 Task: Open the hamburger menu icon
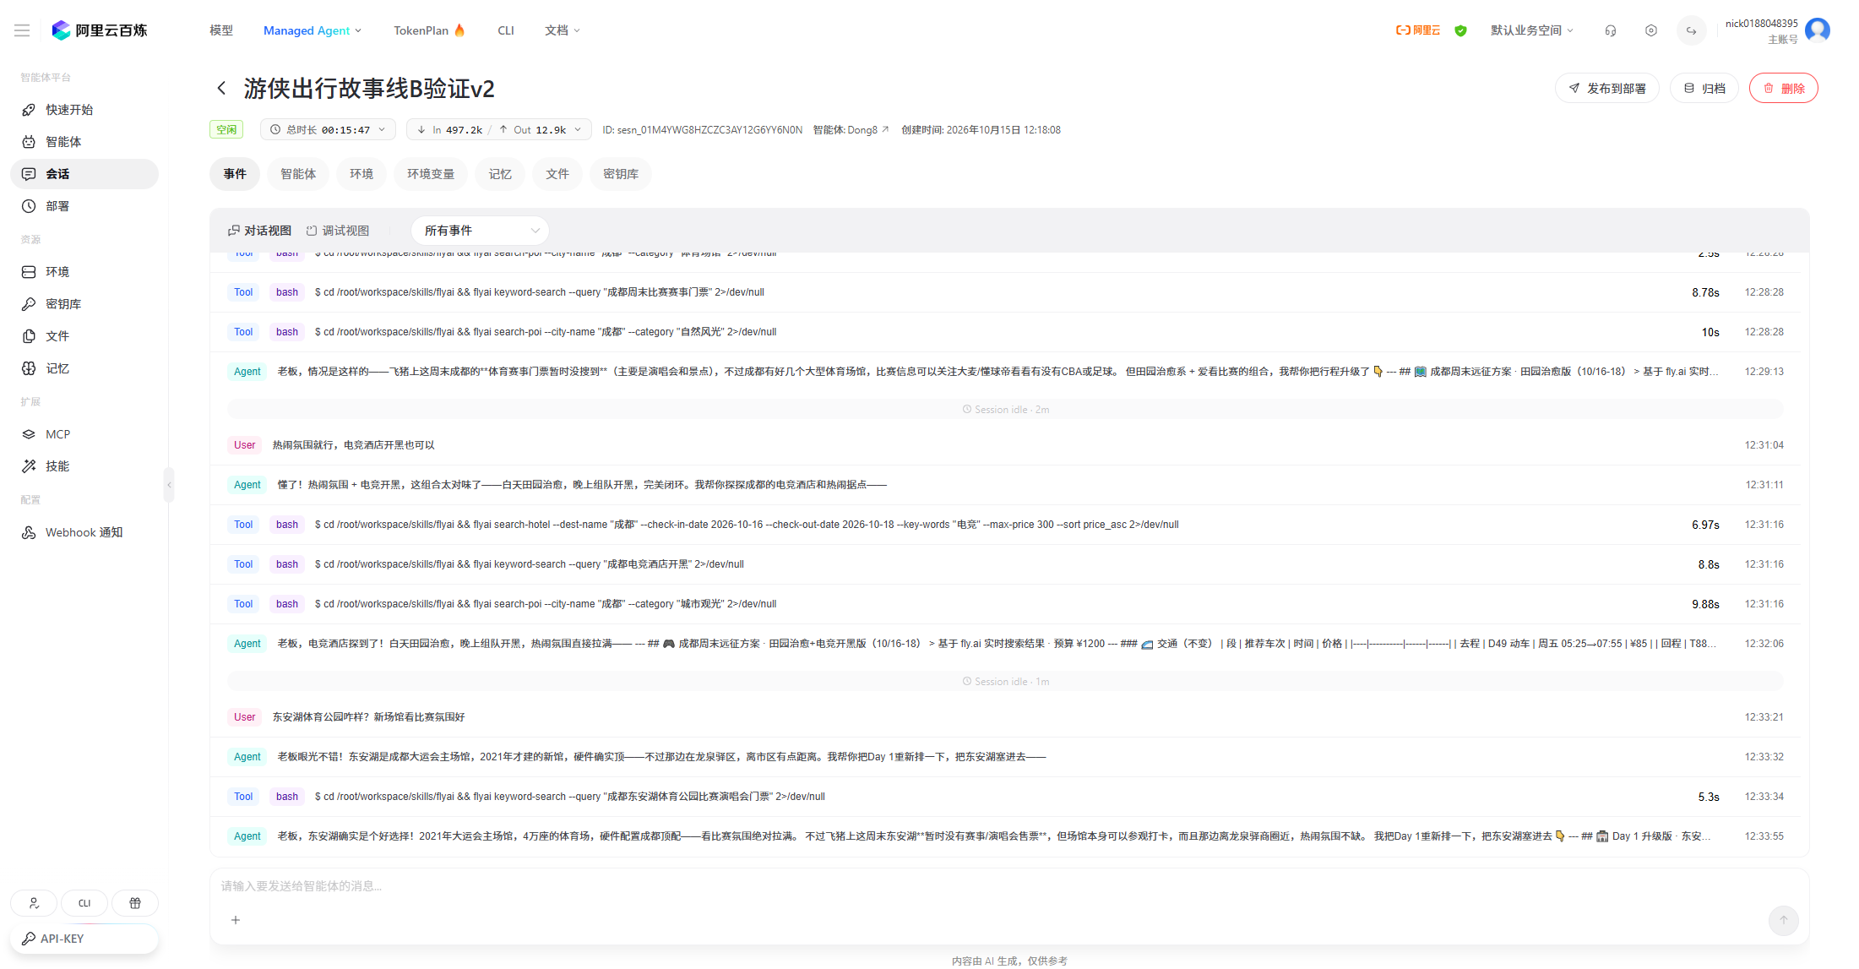22,30
